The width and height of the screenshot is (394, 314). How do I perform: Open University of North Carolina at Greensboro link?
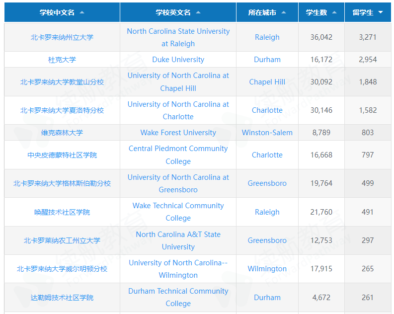point(178,183)
